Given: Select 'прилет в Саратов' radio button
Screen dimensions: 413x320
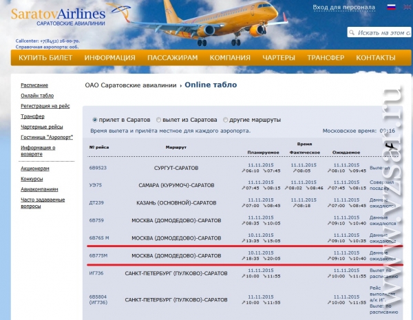Looking at the screenshot, I should (x=94, y=120).
